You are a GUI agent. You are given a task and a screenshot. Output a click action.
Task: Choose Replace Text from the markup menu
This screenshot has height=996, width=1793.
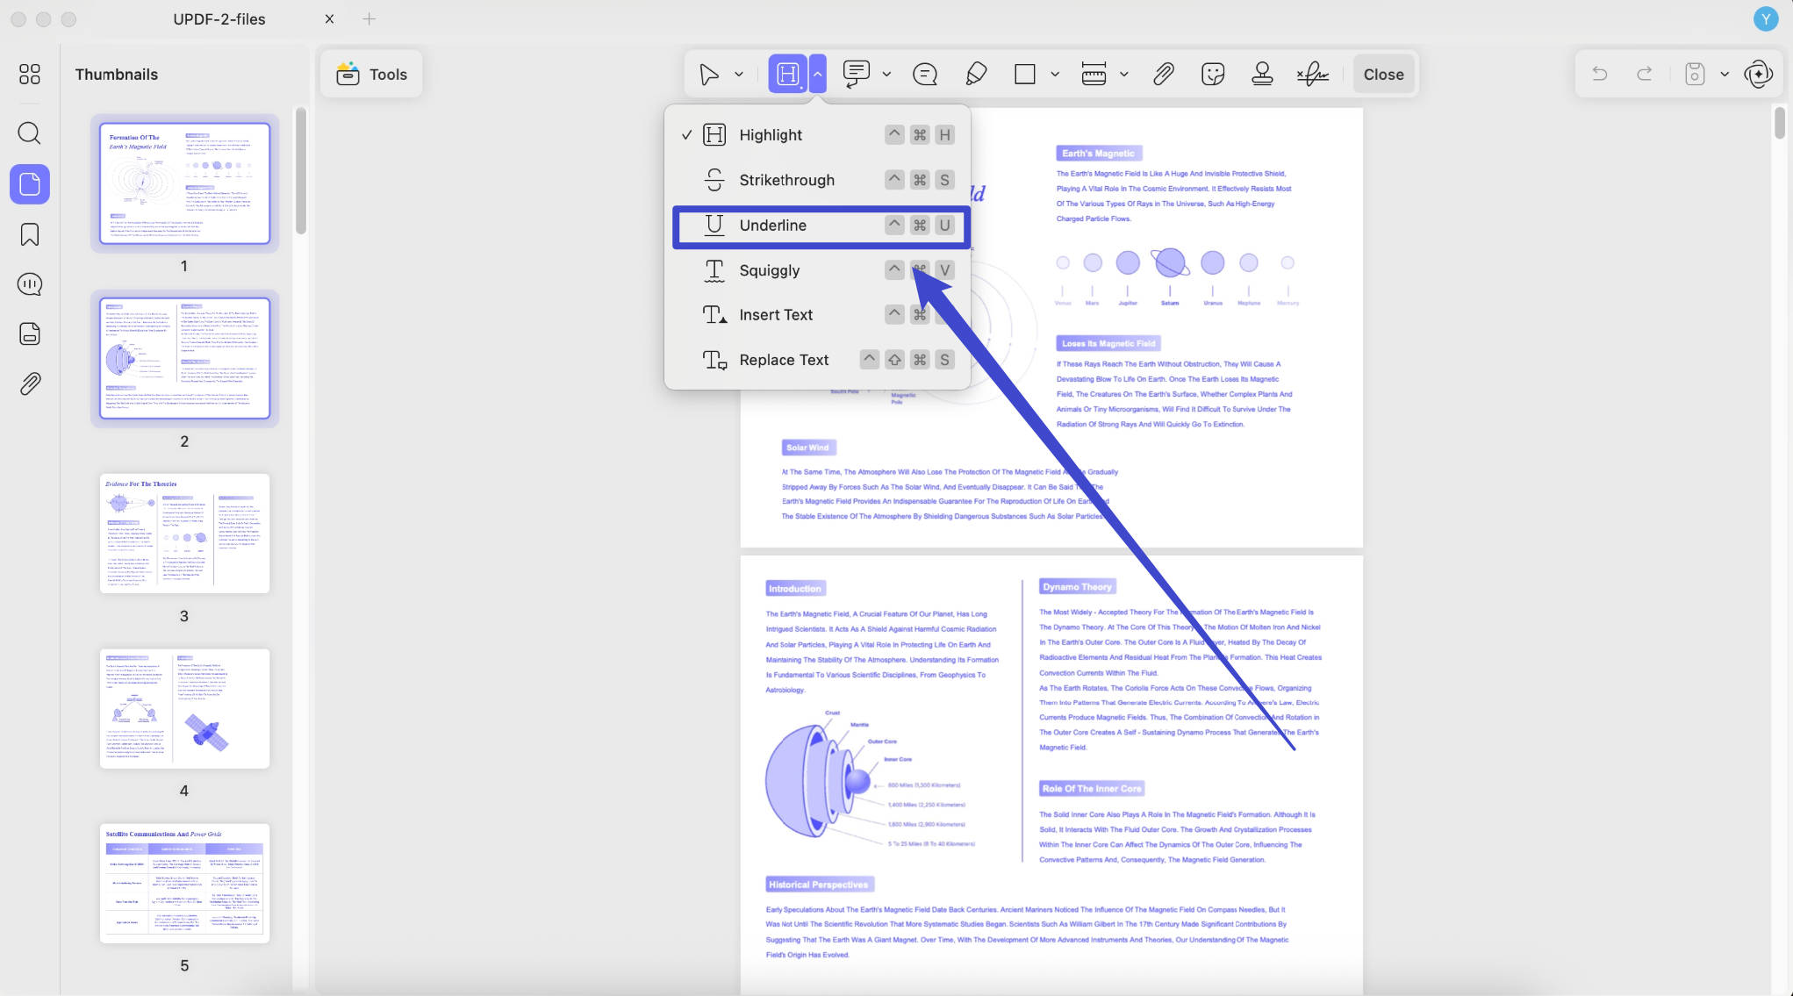click(x=818, y=360)
